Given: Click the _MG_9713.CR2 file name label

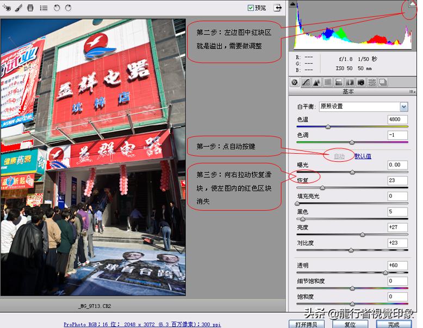Looking at the screenshot, I should point(95,306).
